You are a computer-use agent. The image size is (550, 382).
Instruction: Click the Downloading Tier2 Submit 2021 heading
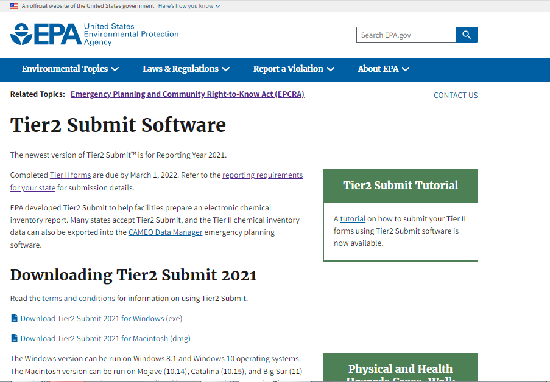tap(133, 275)
